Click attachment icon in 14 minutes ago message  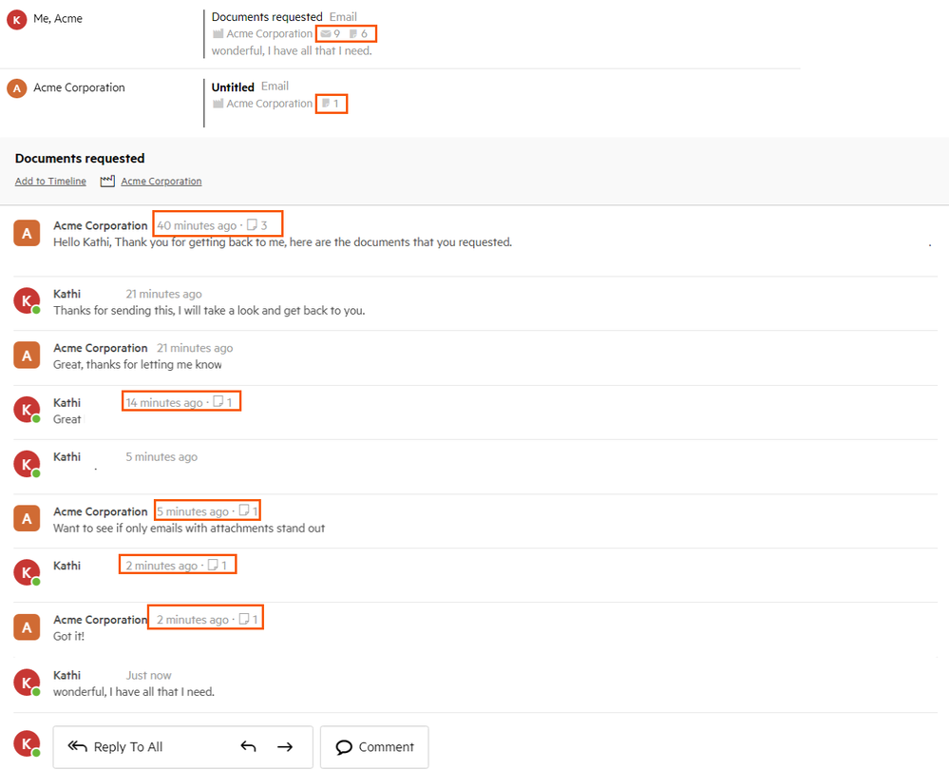pos(218,402)
